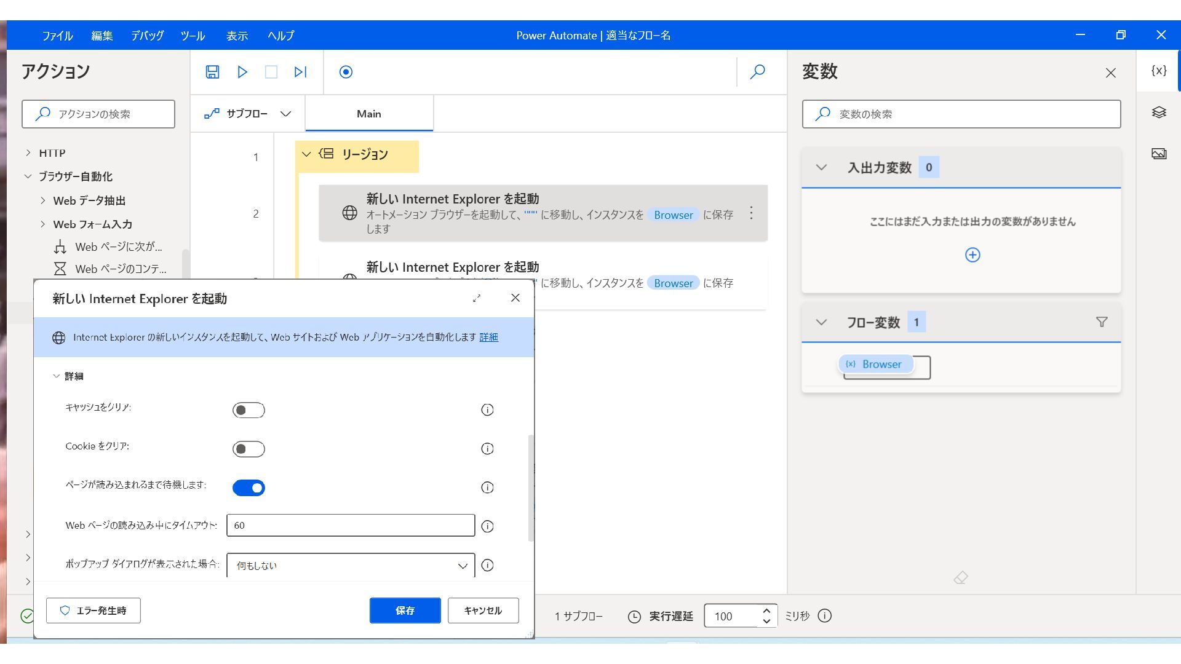Enable the Cookie をクリア switch
This screenshot has width=1181, height=664.
(x=249, y=449)
